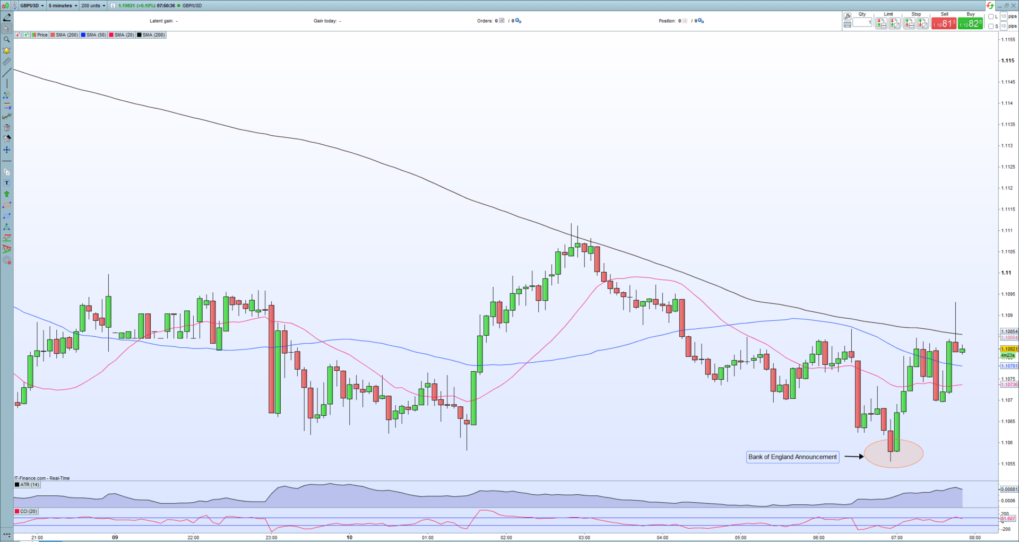
Task: Select the green pattern chart tool
Action: 7,238
